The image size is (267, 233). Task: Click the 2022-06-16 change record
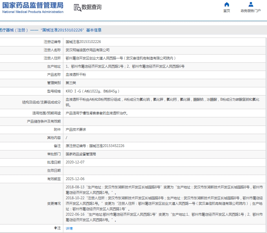tap(164, 217)
